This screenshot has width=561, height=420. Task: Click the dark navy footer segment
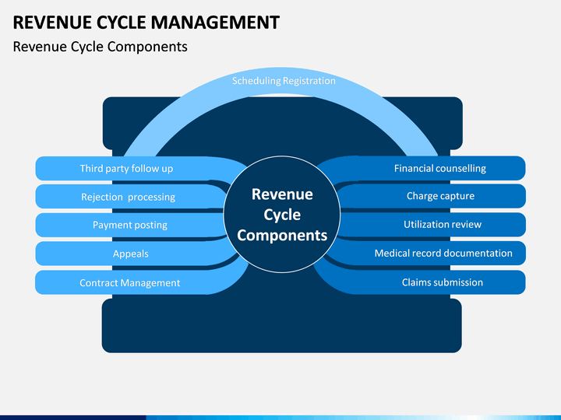(73, 418)
